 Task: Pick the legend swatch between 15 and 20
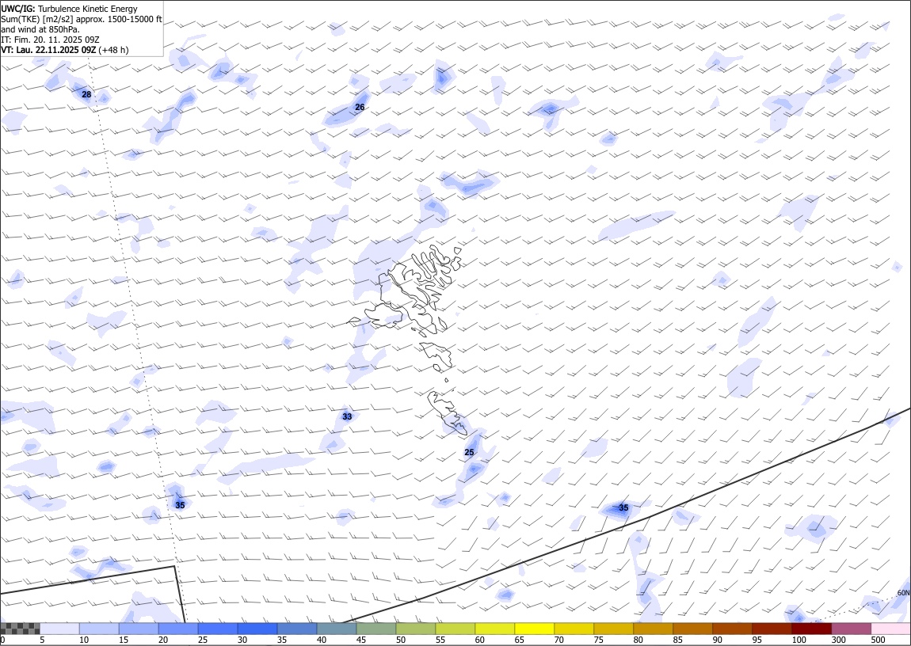pyautogui.click(x=139, y=629)
